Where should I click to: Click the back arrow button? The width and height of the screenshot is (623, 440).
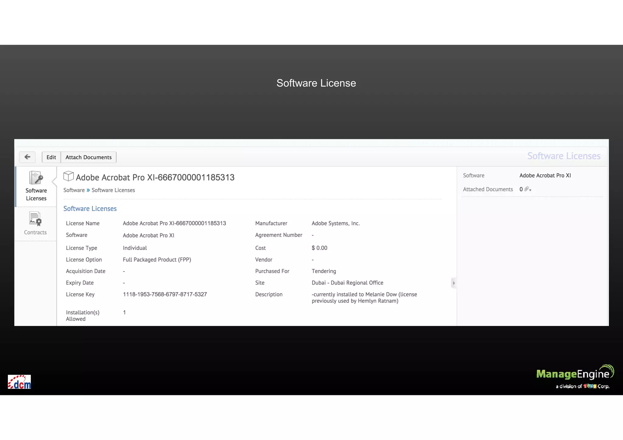tap(27, 157)
